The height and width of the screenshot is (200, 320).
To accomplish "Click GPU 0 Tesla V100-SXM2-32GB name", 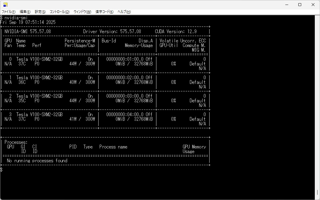I will (39, 59).
